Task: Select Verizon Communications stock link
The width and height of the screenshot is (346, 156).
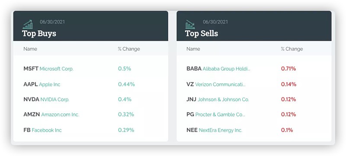Action: coord(220,84)
